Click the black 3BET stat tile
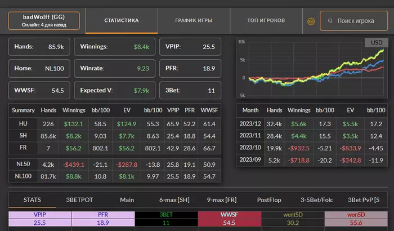This screenshot has height=231, width=394. [x=166, y=219]
